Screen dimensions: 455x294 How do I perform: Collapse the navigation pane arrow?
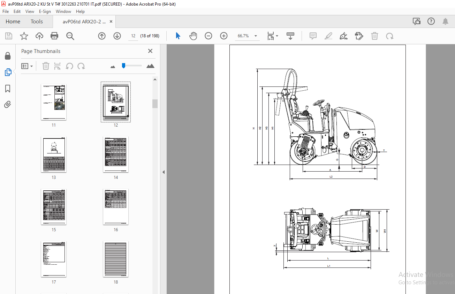point(164,172)
